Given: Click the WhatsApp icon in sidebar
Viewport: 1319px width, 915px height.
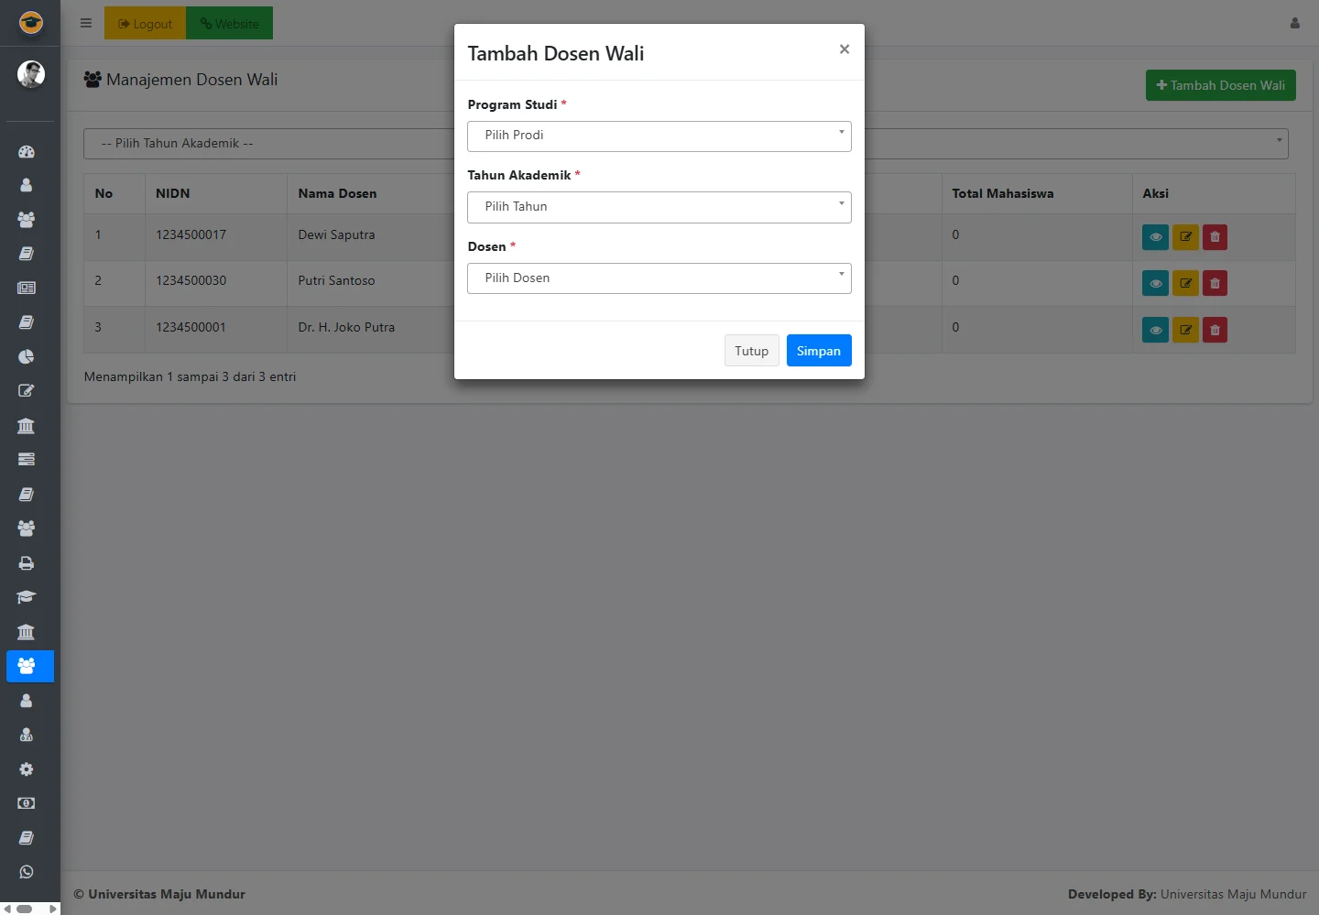Looking at the screenshot, I should click(x=27, y=872).
